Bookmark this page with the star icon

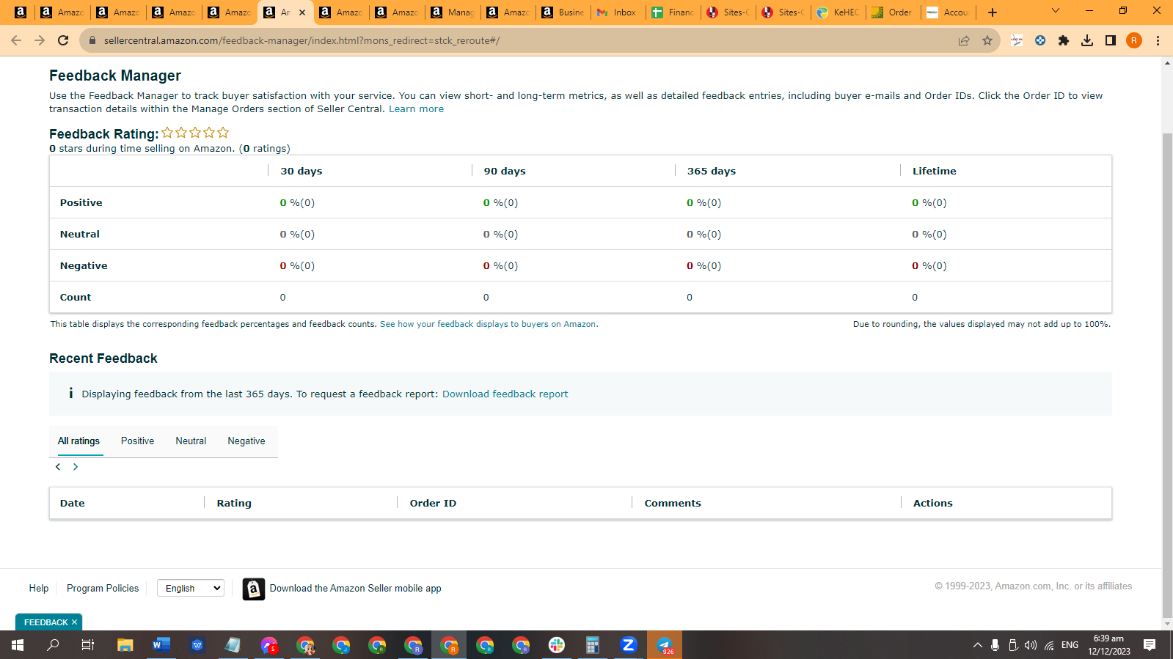click(987, 40)
